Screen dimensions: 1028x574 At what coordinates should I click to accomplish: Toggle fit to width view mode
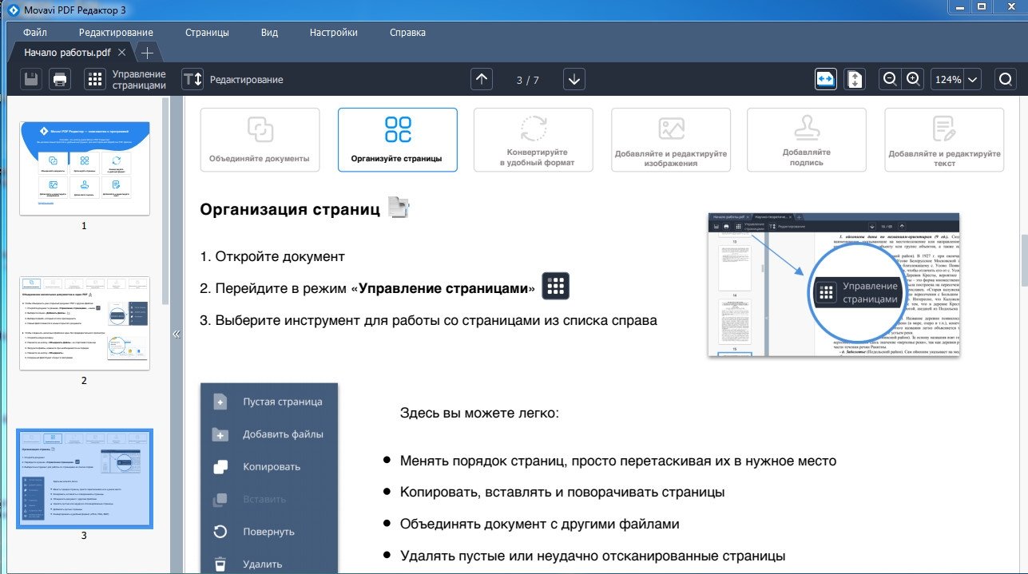(826, 79)
